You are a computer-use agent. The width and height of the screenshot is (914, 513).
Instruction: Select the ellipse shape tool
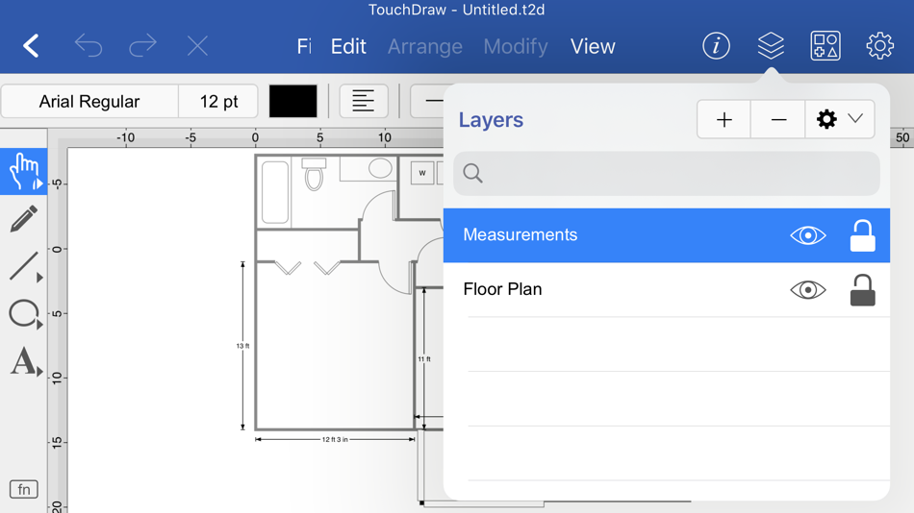24,313
